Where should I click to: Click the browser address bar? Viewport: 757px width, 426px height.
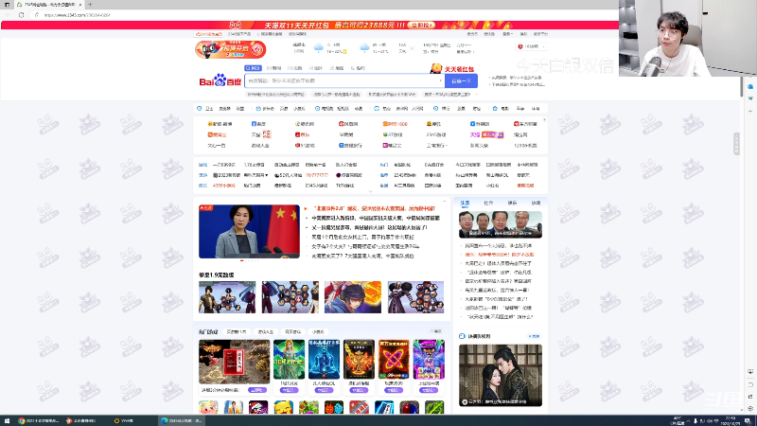point(324,15)
